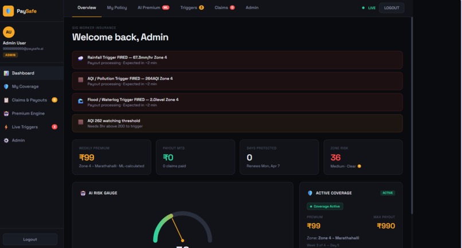This screenshot has width=462, height=248.
Task: Click the Renews Mon, Apr 7 text
Action: tap(263, 166)
